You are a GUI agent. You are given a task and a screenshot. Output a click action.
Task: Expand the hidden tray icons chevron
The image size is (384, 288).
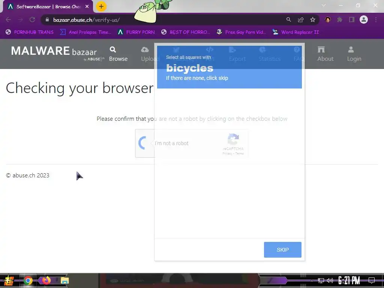coord(312,280)
